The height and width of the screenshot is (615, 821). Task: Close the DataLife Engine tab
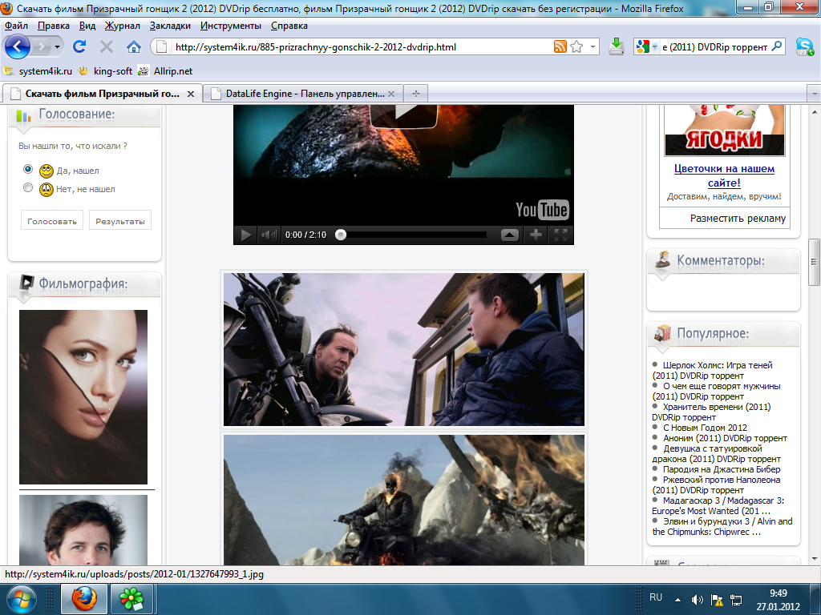coord(391,94)
